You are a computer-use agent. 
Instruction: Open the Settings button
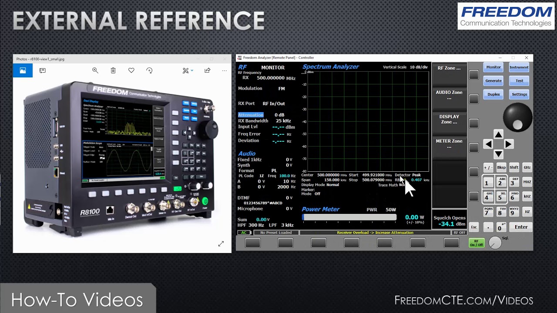coord(519,94)
